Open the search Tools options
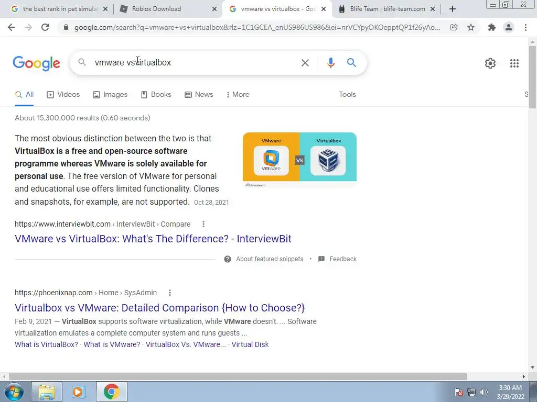 [347, 95]
